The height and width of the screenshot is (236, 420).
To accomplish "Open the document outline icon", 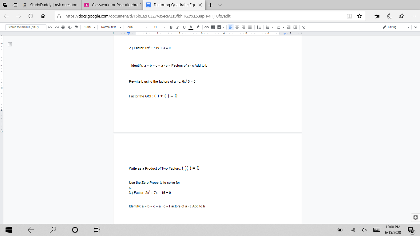I will click(10, 45).
